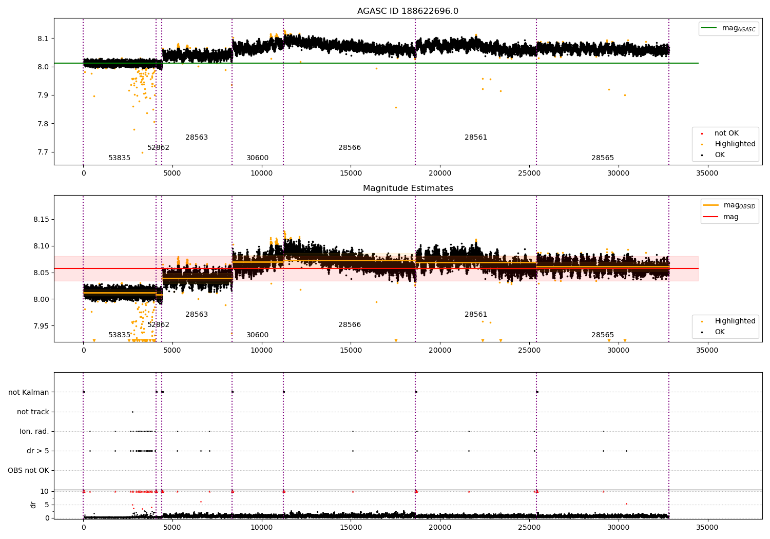The width and height of the screenshot is (770, 539).
Task: Click obsid label 30600 in top plot
Action: pyautogui.click(x=257, y=158)
